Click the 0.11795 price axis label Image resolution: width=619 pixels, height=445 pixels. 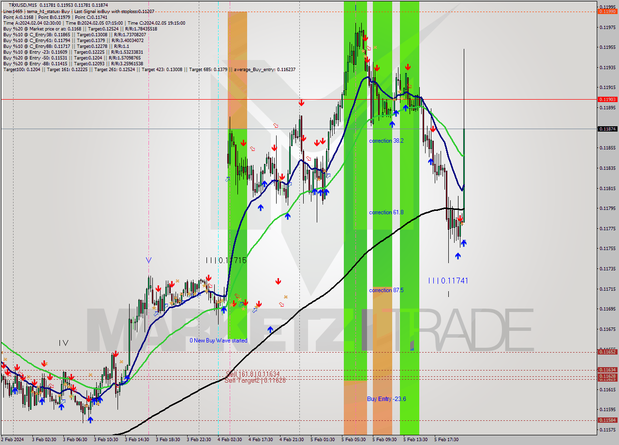click(x=607, y=208)
